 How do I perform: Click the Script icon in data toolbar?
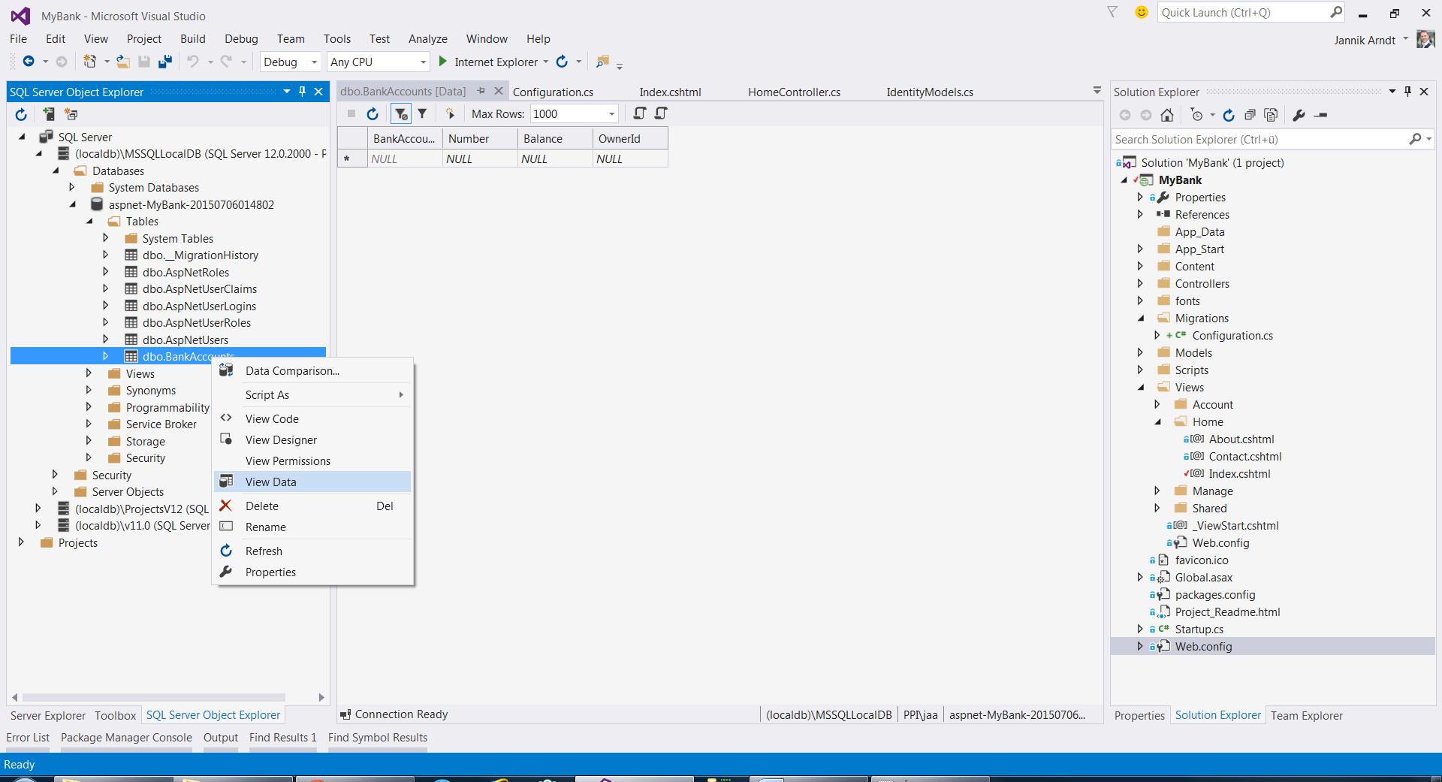click(639, 113)
